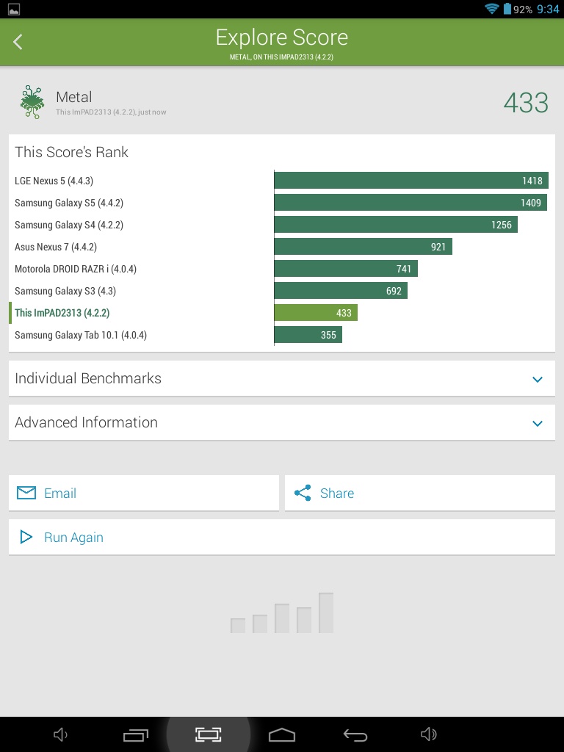This screenshot has height=752, width=564.
Task: Run the benchmark again
Action: (282, 538)
